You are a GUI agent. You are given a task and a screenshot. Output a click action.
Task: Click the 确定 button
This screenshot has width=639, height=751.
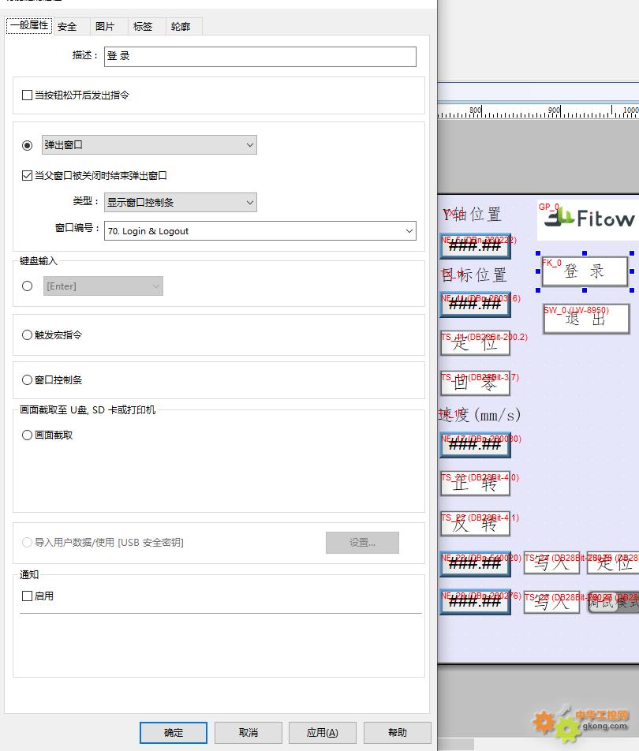click(x=174, y=733)
